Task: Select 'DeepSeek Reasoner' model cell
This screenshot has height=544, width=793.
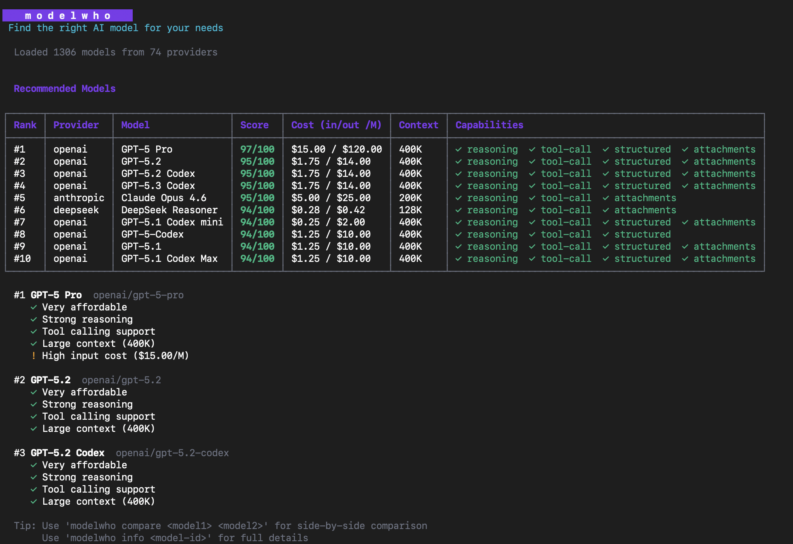Action: coord(170,210)
